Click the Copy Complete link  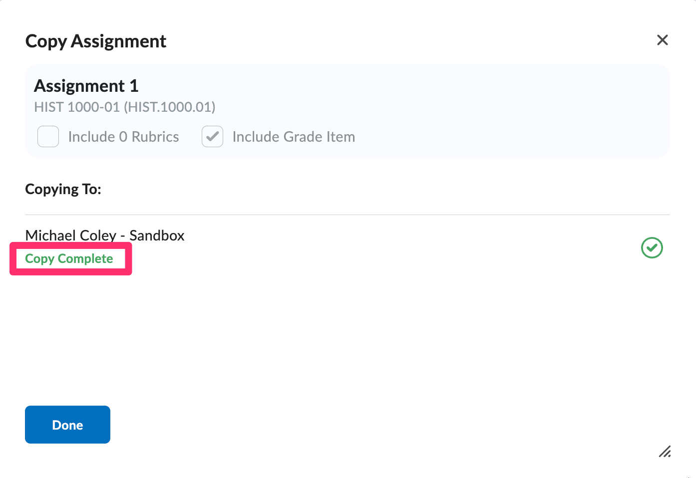coord(69,258)
